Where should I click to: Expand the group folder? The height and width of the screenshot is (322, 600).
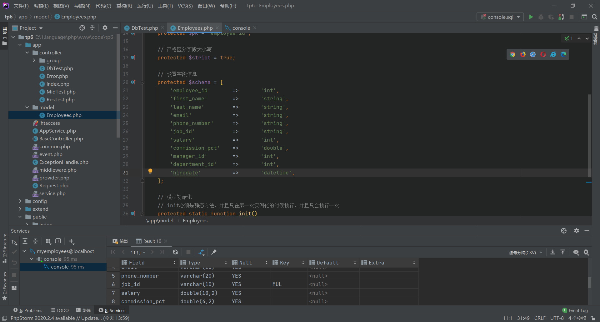pos(34,60)
